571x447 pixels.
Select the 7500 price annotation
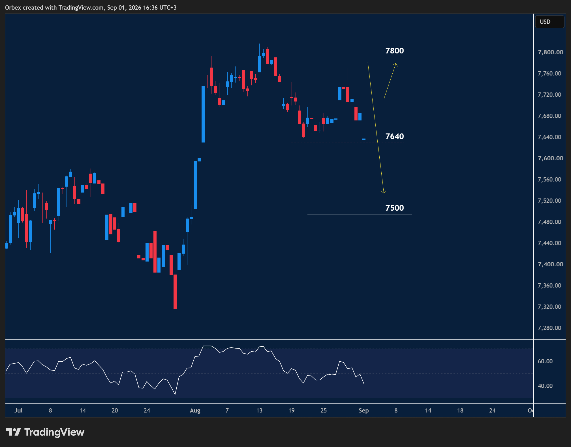pos(395,208)
